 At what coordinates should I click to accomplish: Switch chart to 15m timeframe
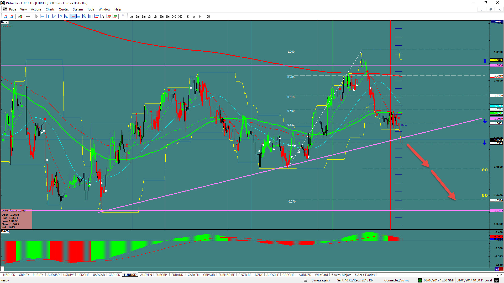[x=156, y=17]
